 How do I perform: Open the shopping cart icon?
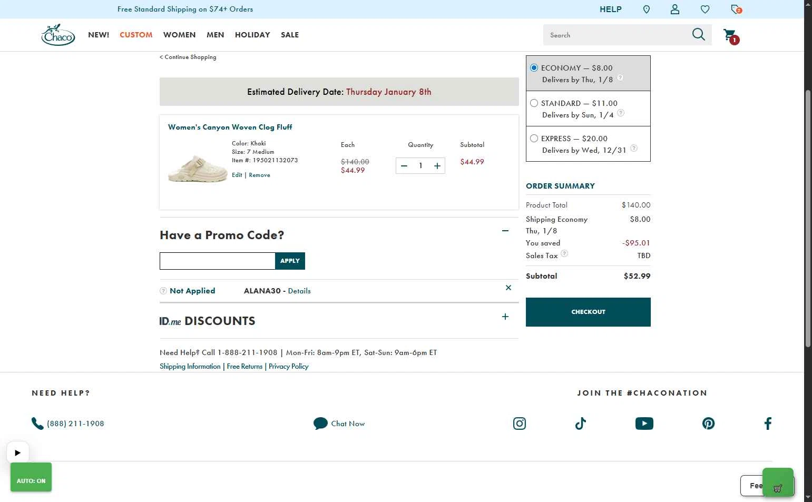[x=731, y=36]
